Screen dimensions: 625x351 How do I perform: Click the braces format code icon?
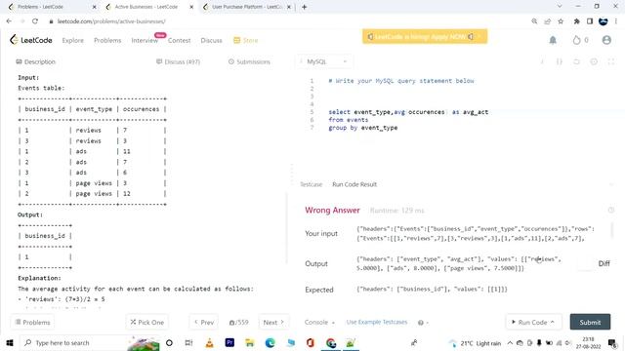click(560, 61)
